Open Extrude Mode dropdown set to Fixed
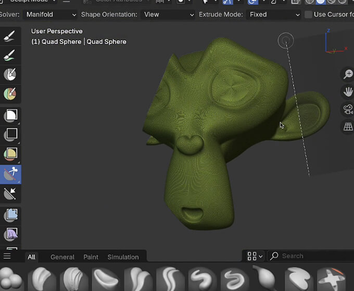Viewport: 354px width, 291px height. (x=273, y=15)
